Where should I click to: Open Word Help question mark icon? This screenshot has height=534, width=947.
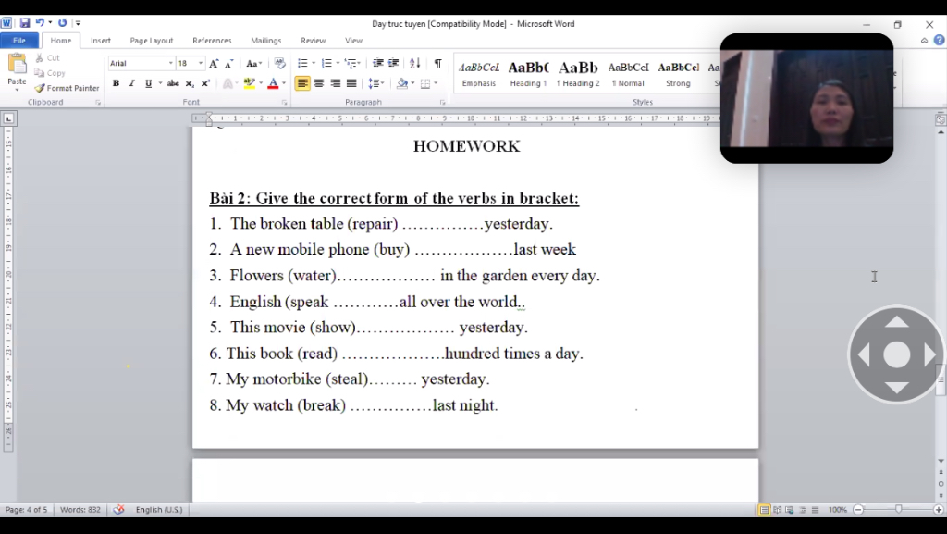[x=940, y=41]
